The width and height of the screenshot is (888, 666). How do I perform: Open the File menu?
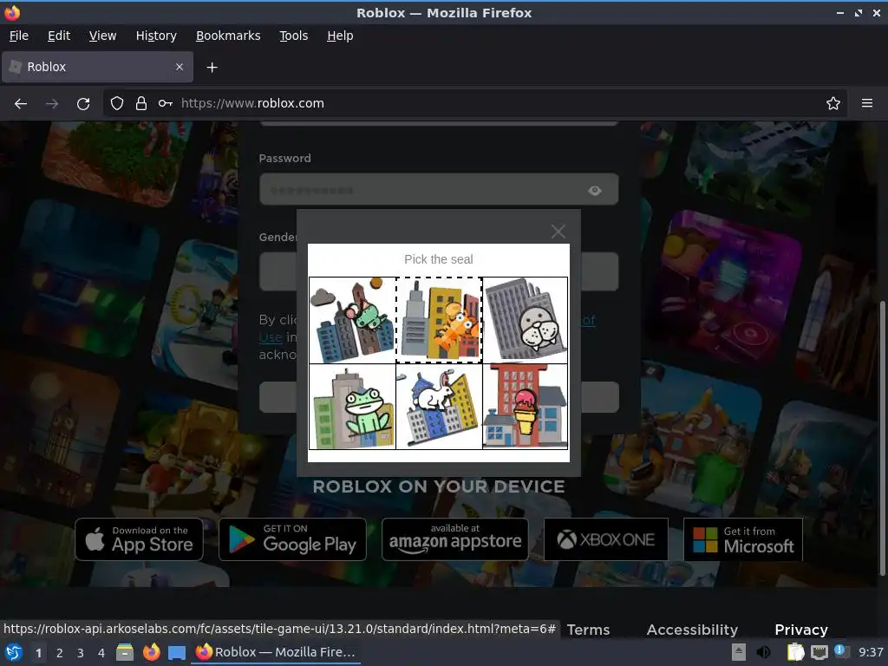tap(19, 36)
